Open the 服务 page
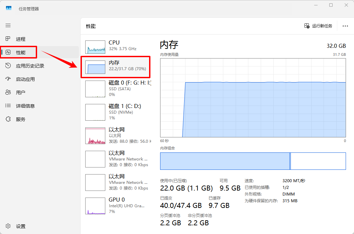354x234 pixels. (x=39, y=119)
